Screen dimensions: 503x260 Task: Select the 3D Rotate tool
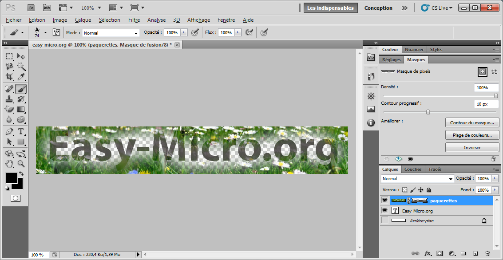click(x=10, y=153)
